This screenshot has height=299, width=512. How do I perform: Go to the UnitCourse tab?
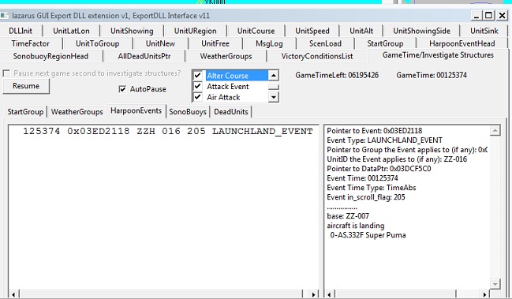(x=256, y=31)
